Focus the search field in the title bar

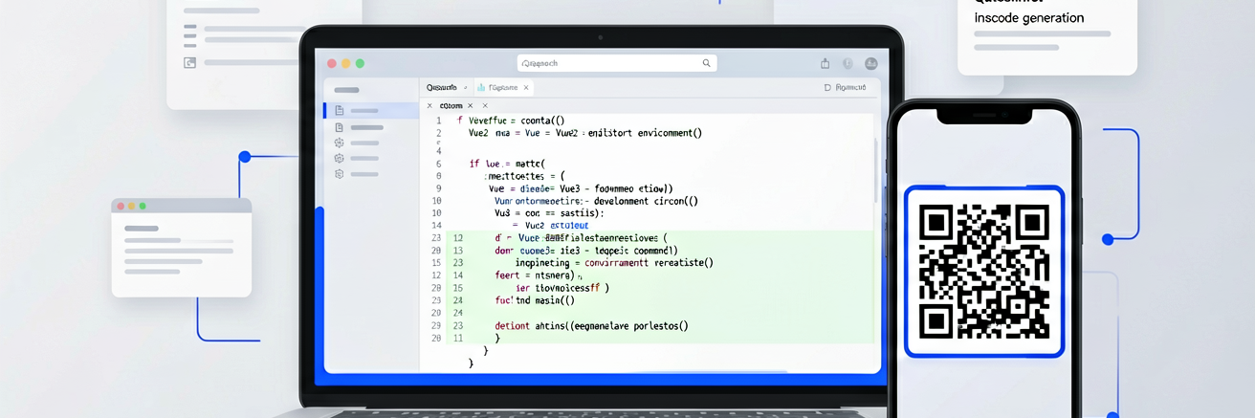617,63
